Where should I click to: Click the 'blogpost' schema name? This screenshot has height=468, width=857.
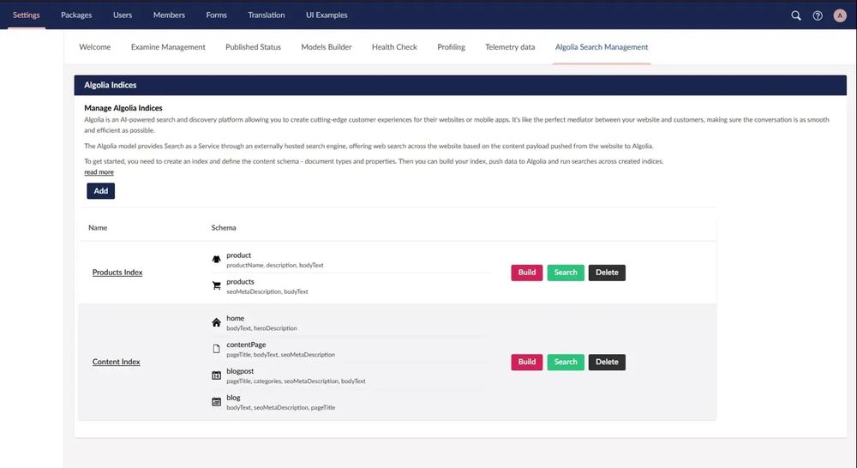(x=240, y=370)
